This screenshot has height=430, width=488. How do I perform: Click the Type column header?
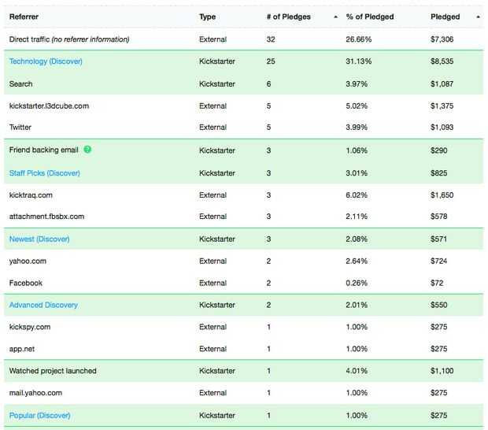tap(207, 17)
